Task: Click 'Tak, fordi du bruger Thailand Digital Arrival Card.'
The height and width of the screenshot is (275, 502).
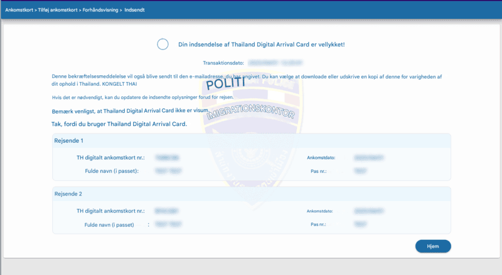Action: pyautogui.click(x=119, y=124)
